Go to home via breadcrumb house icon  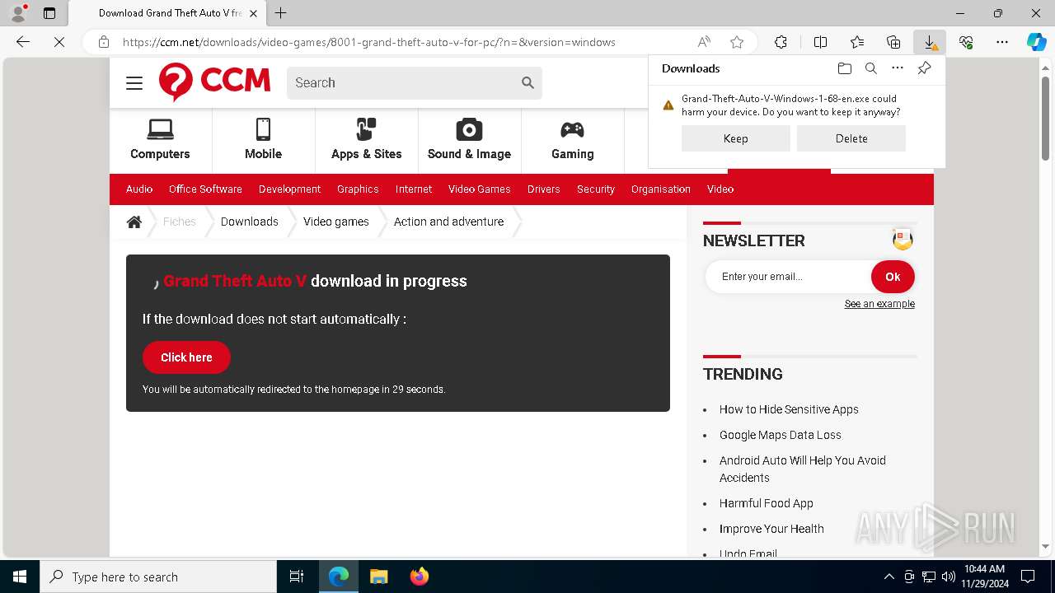pos(134,222)
